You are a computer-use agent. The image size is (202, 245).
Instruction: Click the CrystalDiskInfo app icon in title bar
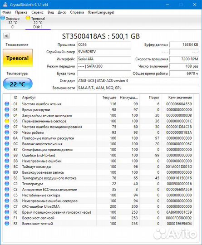coord(5,5)
